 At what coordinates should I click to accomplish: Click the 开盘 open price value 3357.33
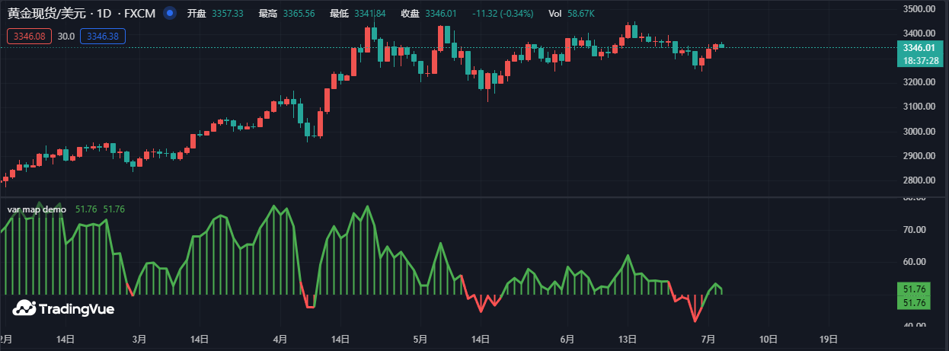(228, 14)
